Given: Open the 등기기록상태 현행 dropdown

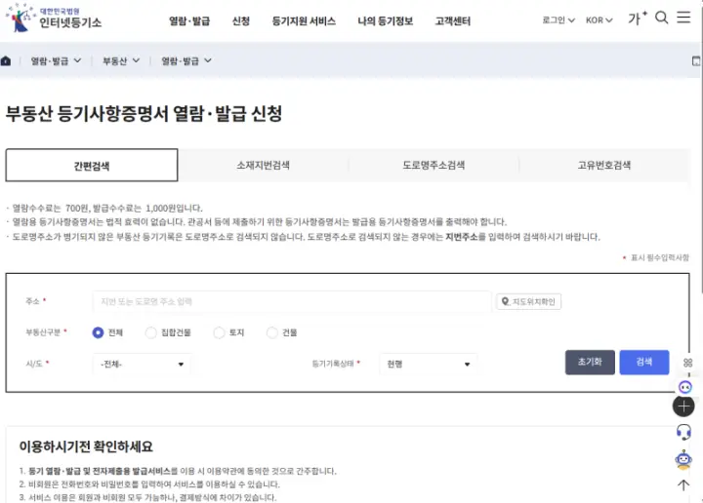Looking at the screenshot, I should click(429, 364).
